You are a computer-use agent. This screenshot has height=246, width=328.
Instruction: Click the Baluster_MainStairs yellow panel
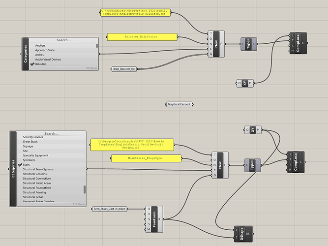tap(142, 37)
